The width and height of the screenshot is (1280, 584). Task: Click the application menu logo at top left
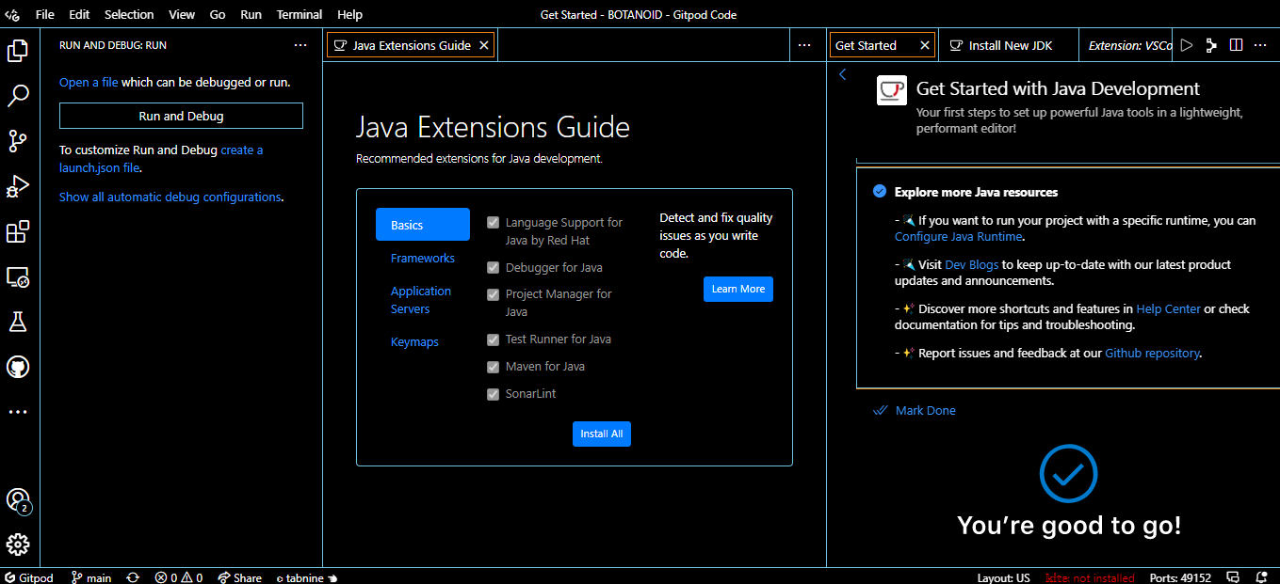[x=12, y=15]
